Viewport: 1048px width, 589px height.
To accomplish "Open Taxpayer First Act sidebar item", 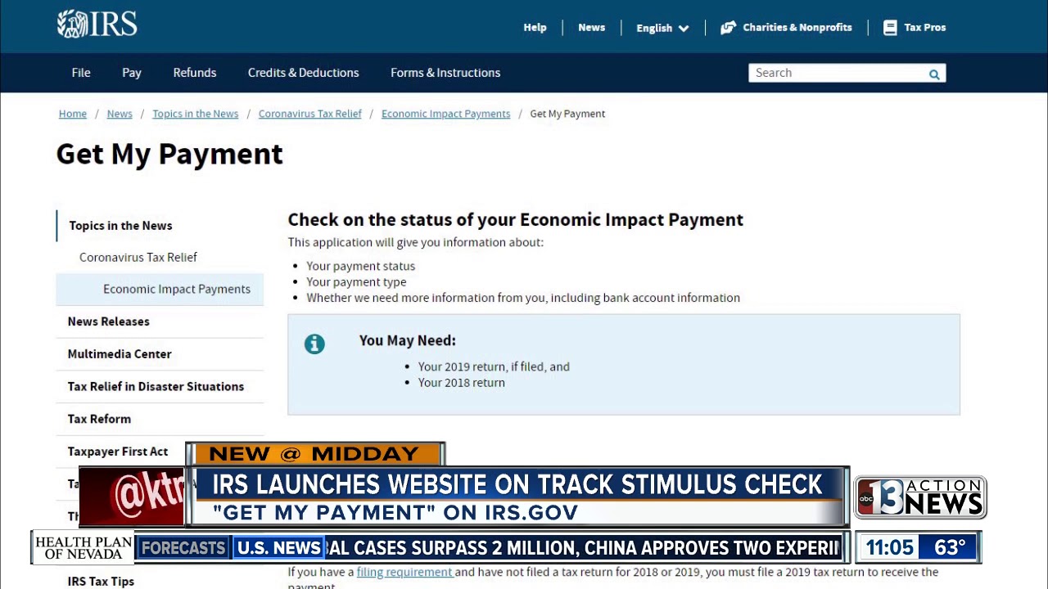I will tap(118, 452).
